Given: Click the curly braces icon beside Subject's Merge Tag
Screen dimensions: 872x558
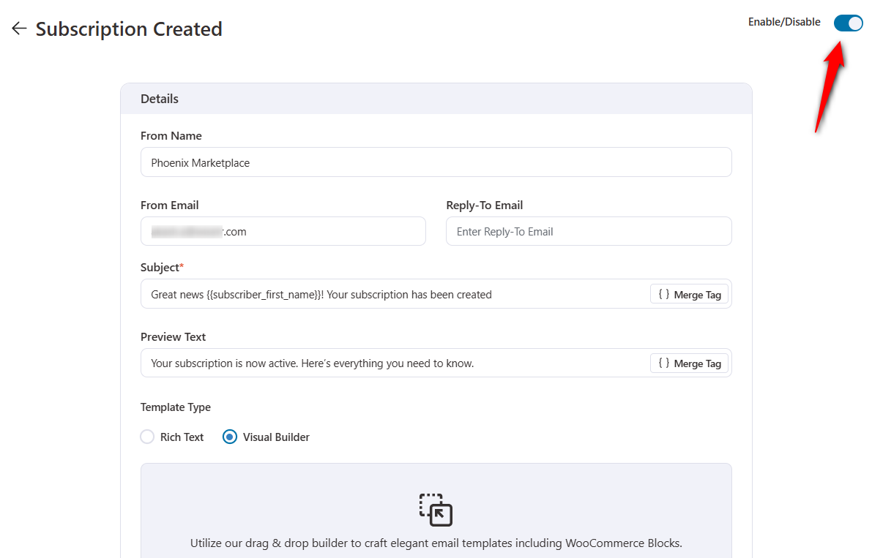Looking at the screenshot, I should 665,294.
